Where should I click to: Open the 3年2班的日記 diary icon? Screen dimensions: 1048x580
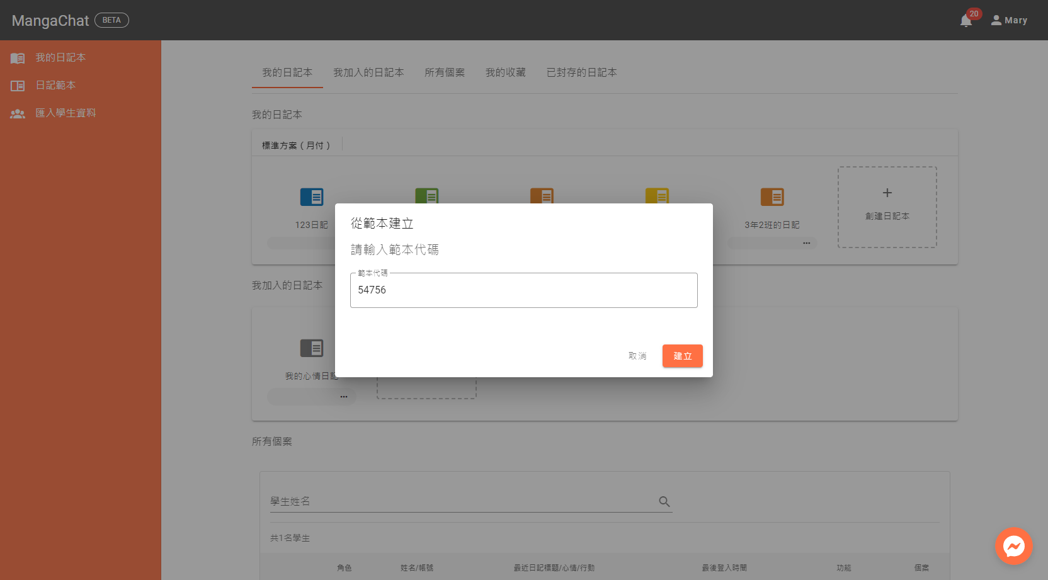(772, 197)
